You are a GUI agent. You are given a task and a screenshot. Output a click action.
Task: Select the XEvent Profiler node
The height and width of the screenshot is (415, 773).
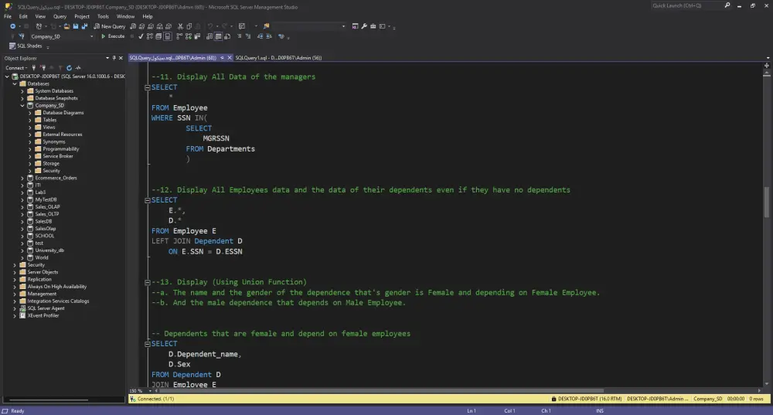click(43, 315)
